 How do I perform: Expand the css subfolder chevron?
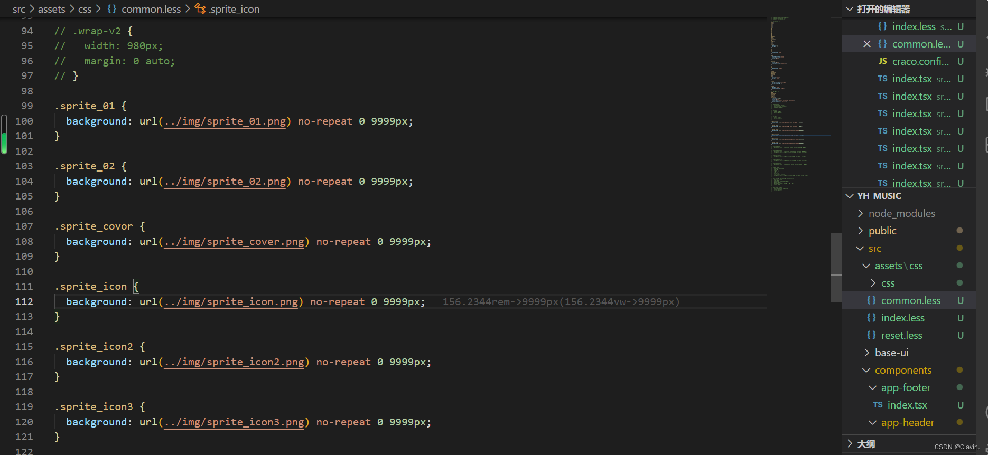(873, 283)
